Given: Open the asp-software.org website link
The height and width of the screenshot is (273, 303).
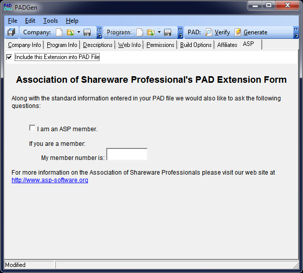Looking at the screenshot, I should (x=50, y=180).
